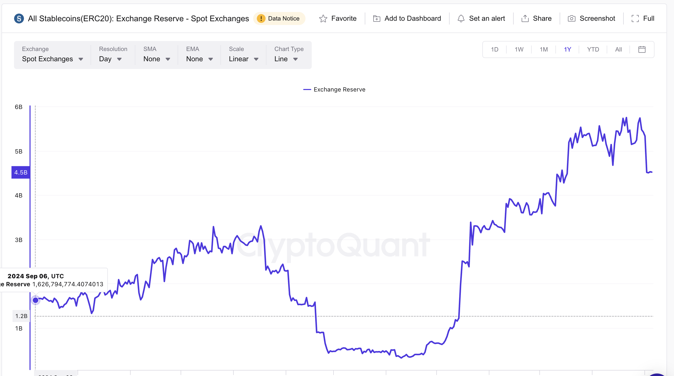Click the Set an alert bell icon
The width and height of the screenshot is (674, 376).
point(461,18)
